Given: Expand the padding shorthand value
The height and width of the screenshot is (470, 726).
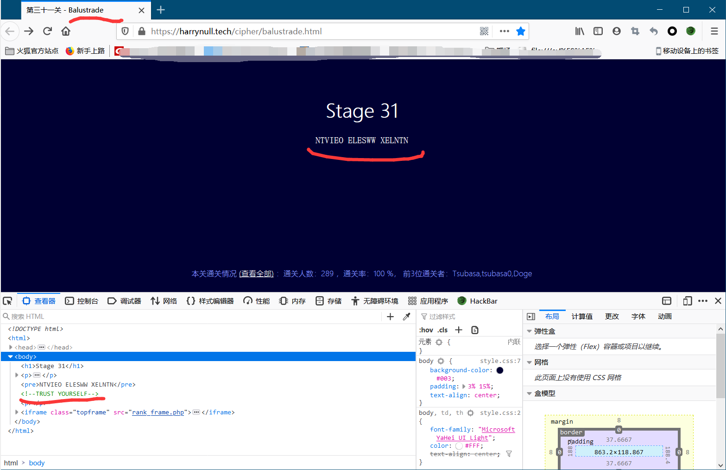Looking at the screenshot, I should click(x=464, y=386).
